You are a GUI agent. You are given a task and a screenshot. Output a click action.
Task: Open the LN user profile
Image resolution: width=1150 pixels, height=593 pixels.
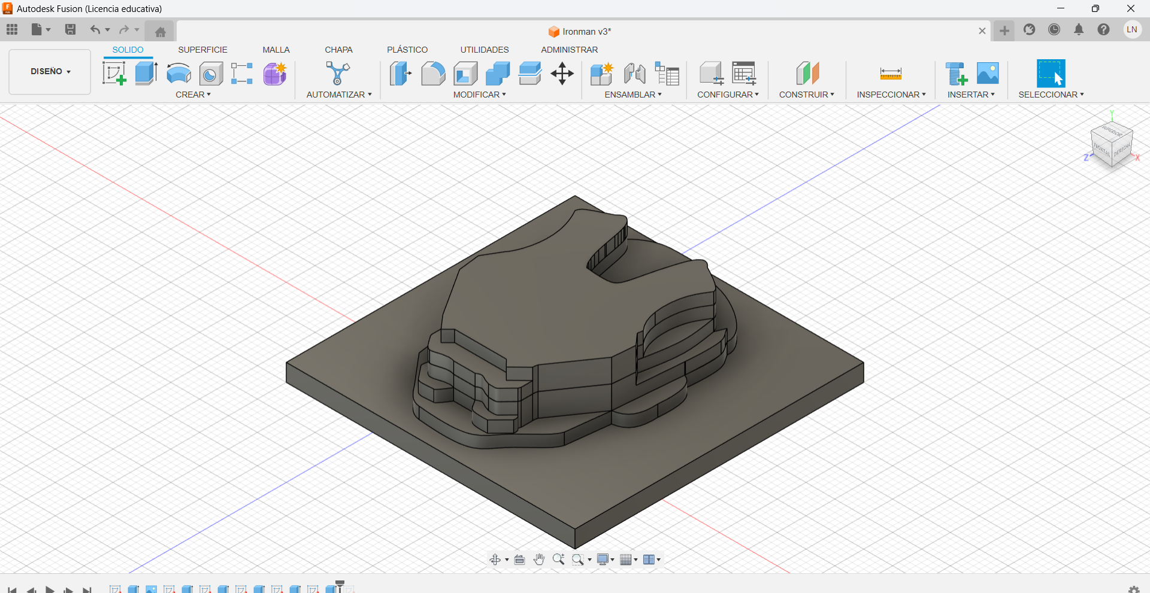[x=1132, y=29]
